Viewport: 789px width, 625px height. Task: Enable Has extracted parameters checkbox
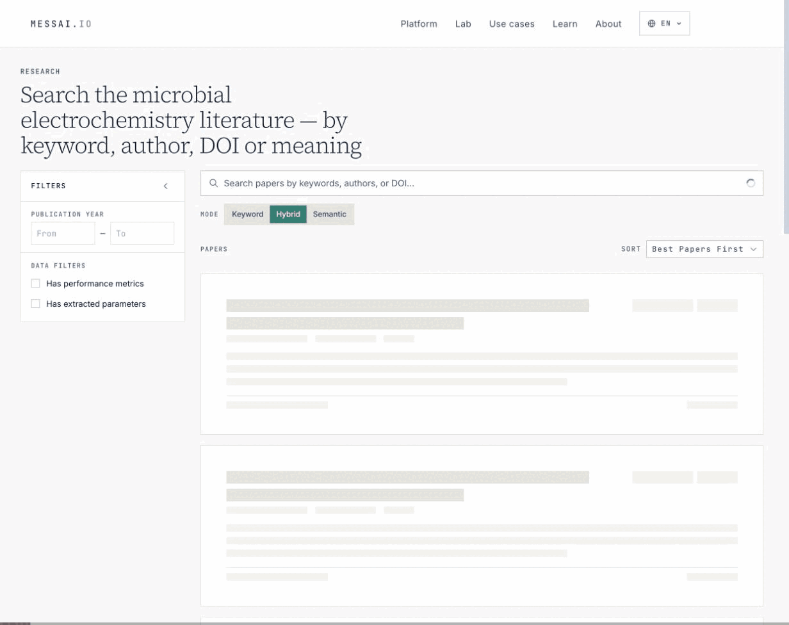(36, 304)
